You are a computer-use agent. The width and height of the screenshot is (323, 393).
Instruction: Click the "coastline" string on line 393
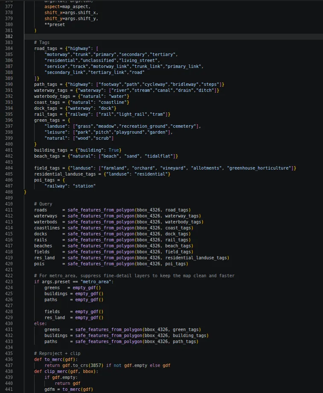(x=113, y=103)
